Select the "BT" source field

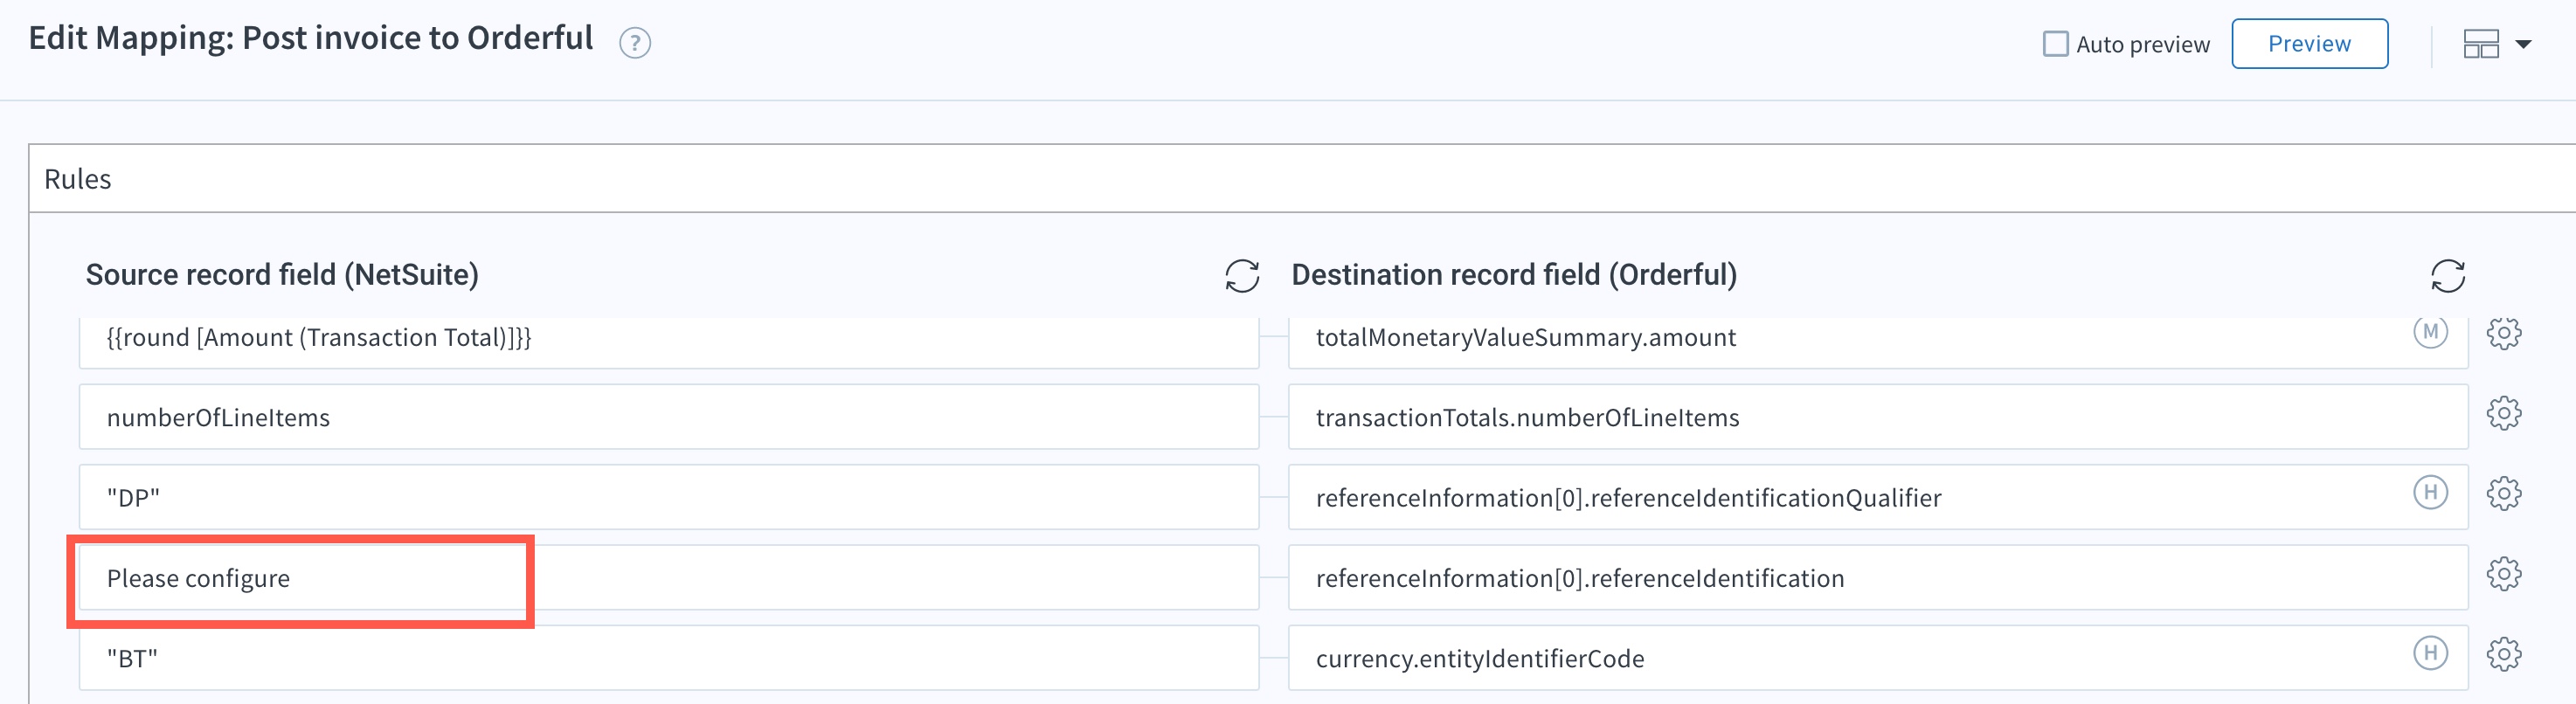pyautogui.click(x=668, y=658)
